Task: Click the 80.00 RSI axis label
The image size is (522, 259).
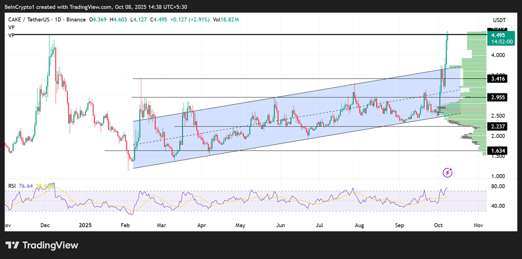Action: click(498, 186)
